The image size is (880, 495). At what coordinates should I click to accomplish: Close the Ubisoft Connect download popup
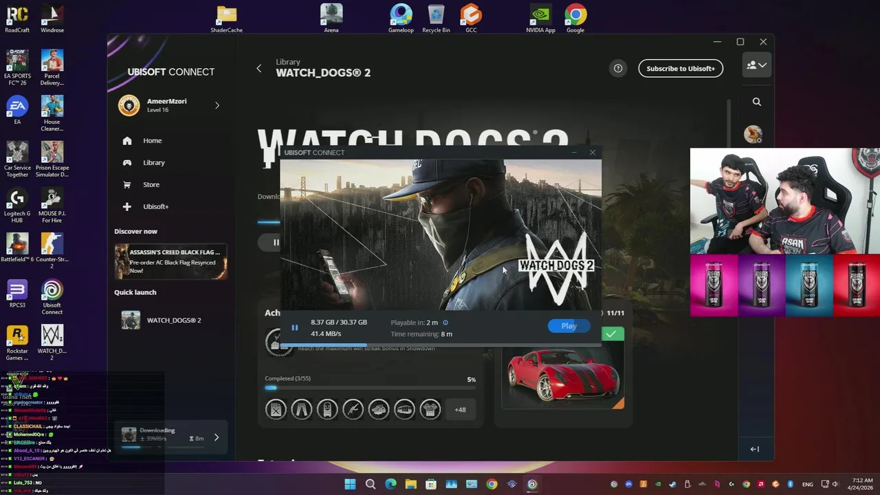click(593, 153)
